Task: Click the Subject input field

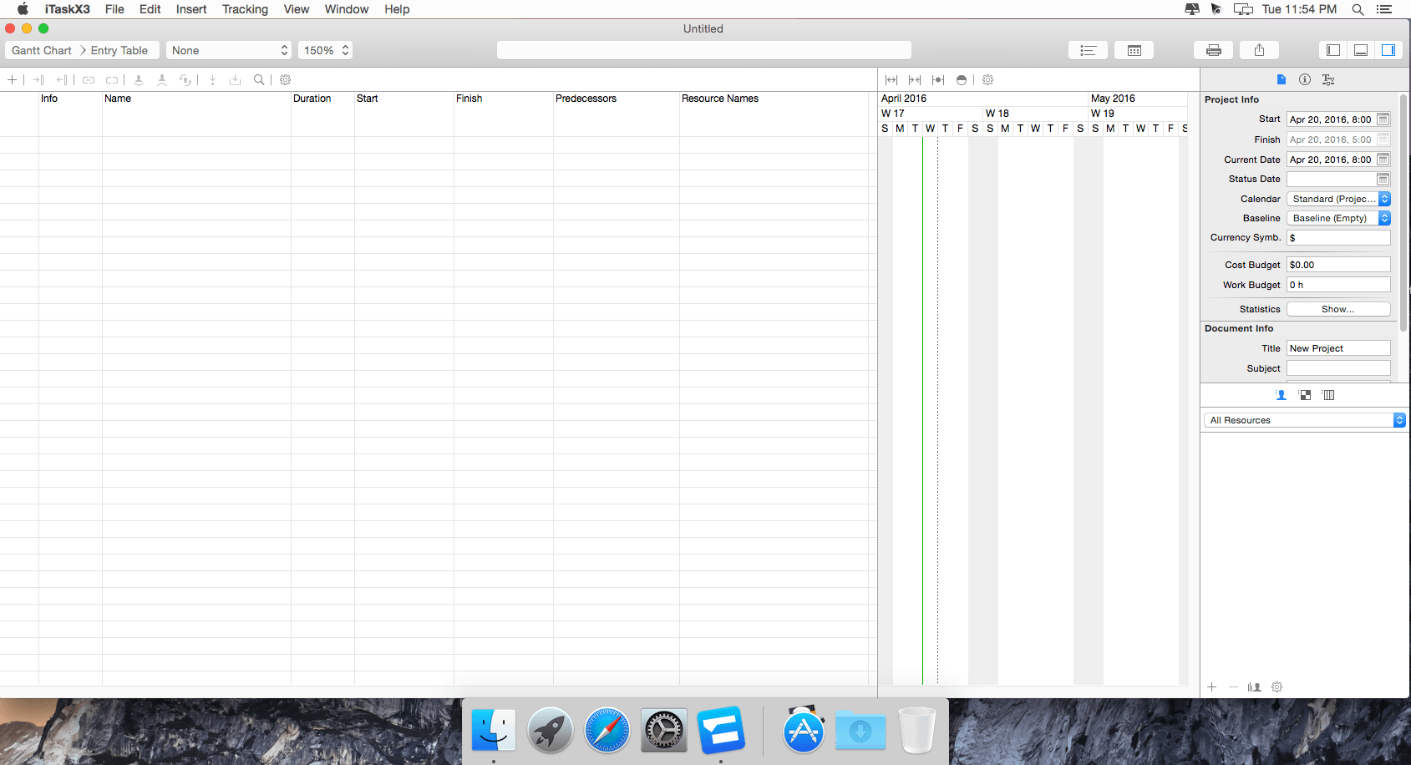Action: (1338, 368)
